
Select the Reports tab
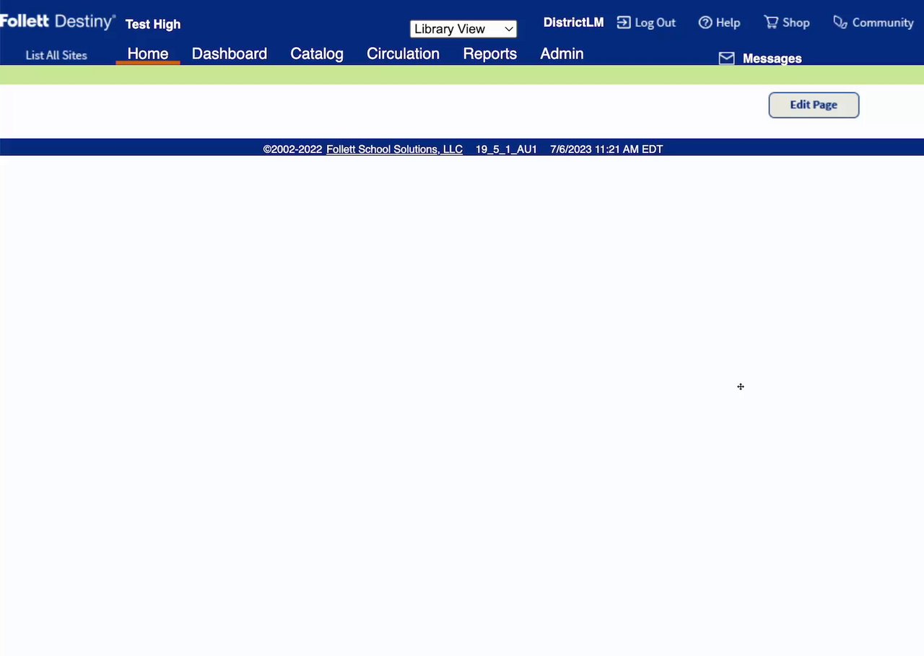490,53
